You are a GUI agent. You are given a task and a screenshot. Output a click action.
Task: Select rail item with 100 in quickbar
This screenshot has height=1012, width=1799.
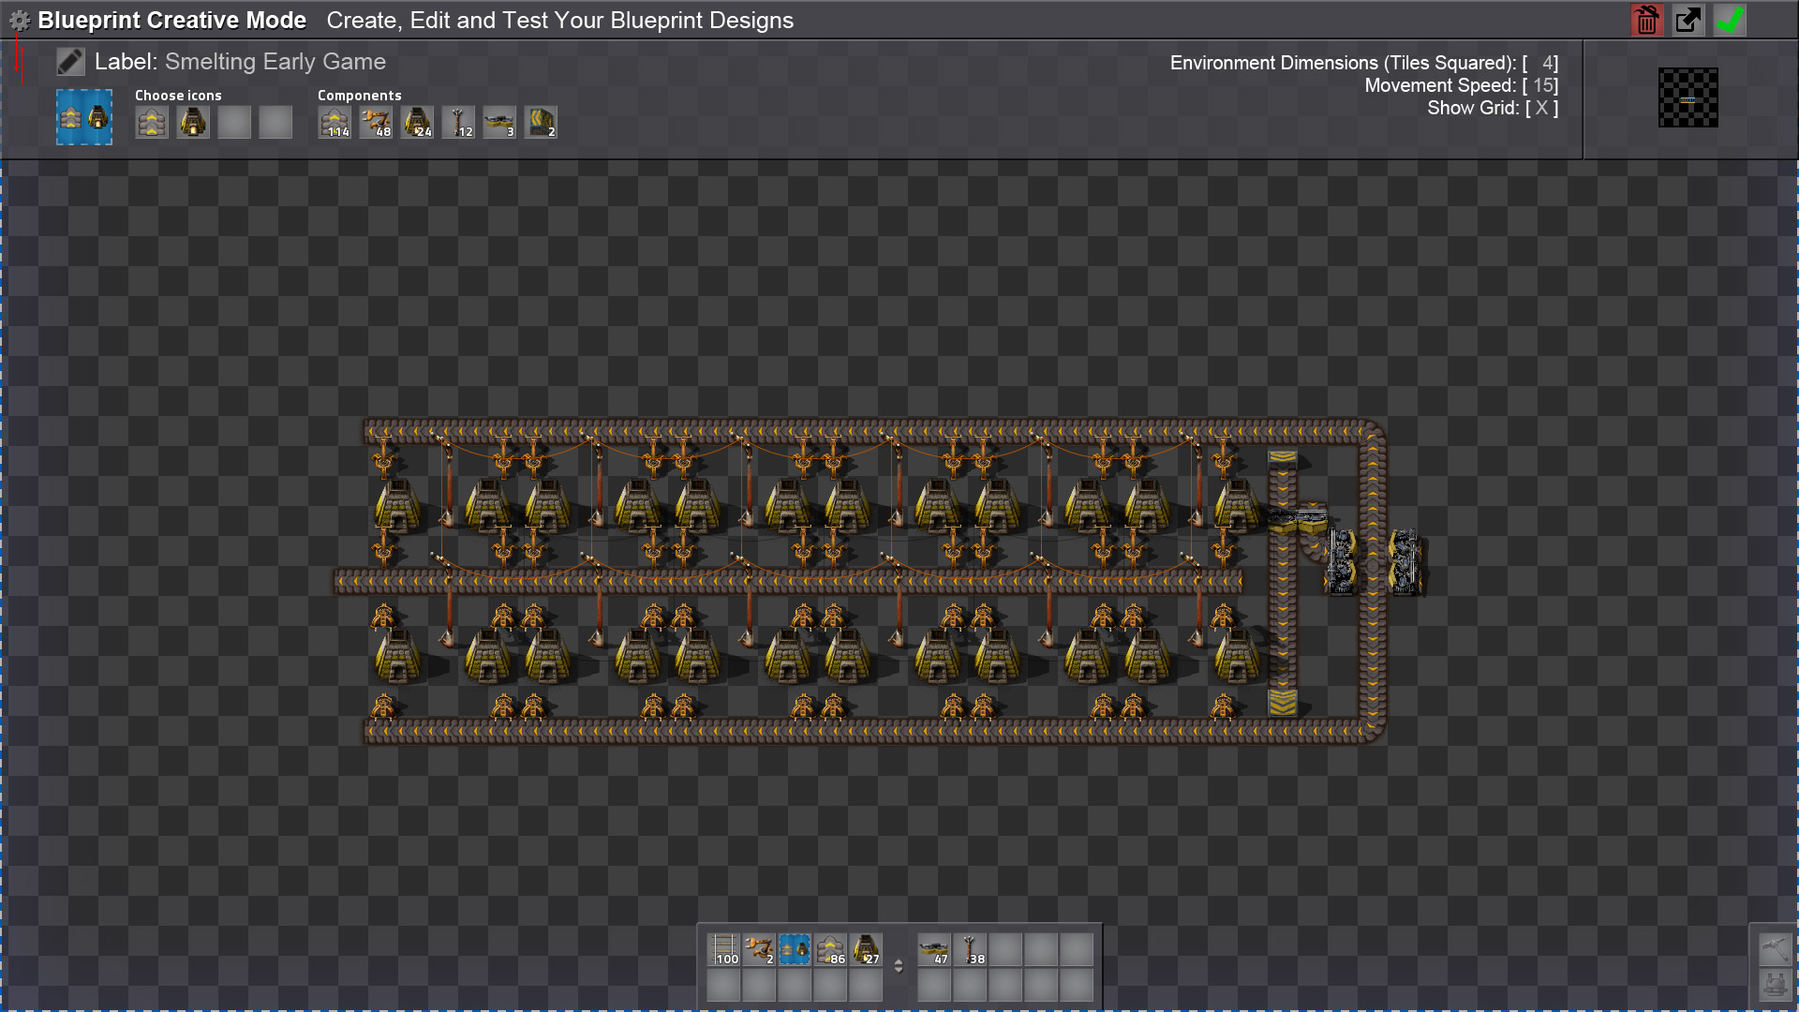[724, 949]
